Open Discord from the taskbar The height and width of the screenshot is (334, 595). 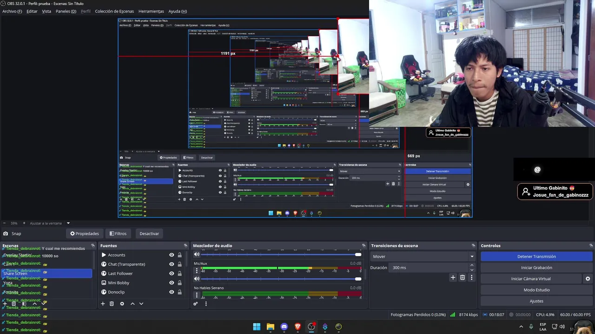(284, 327)
